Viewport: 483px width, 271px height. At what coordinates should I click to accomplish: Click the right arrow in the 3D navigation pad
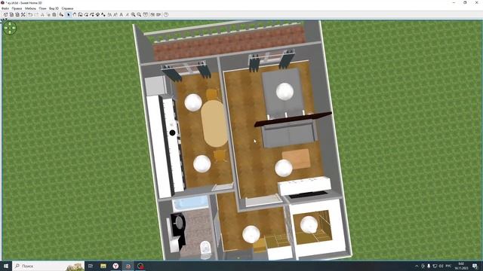pyautogui.click(x=14, y=28)
